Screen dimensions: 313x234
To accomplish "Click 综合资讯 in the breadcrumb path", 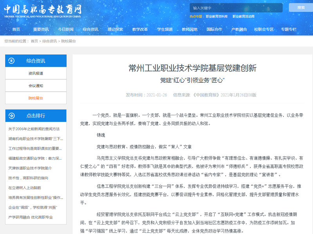I will pyautogui.click(x=49, y=41).
